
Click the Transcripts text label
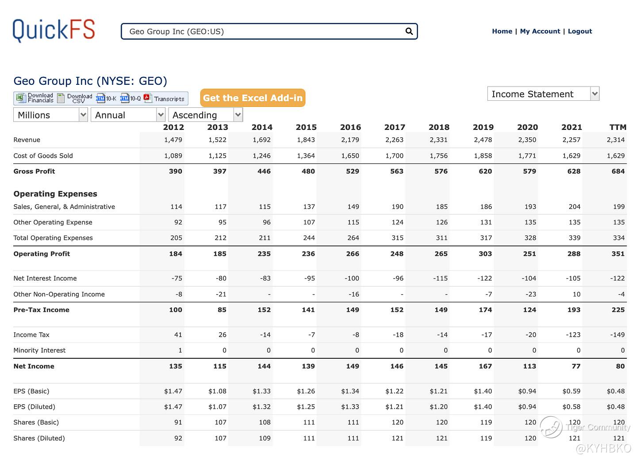coord(169,99)
